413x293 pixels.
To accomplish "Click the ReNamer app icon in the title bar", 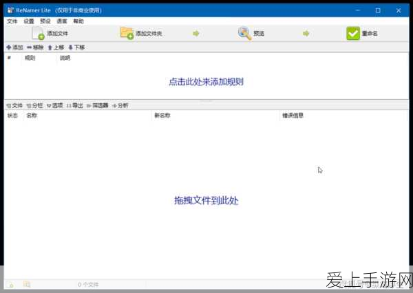I will [10, 10].
